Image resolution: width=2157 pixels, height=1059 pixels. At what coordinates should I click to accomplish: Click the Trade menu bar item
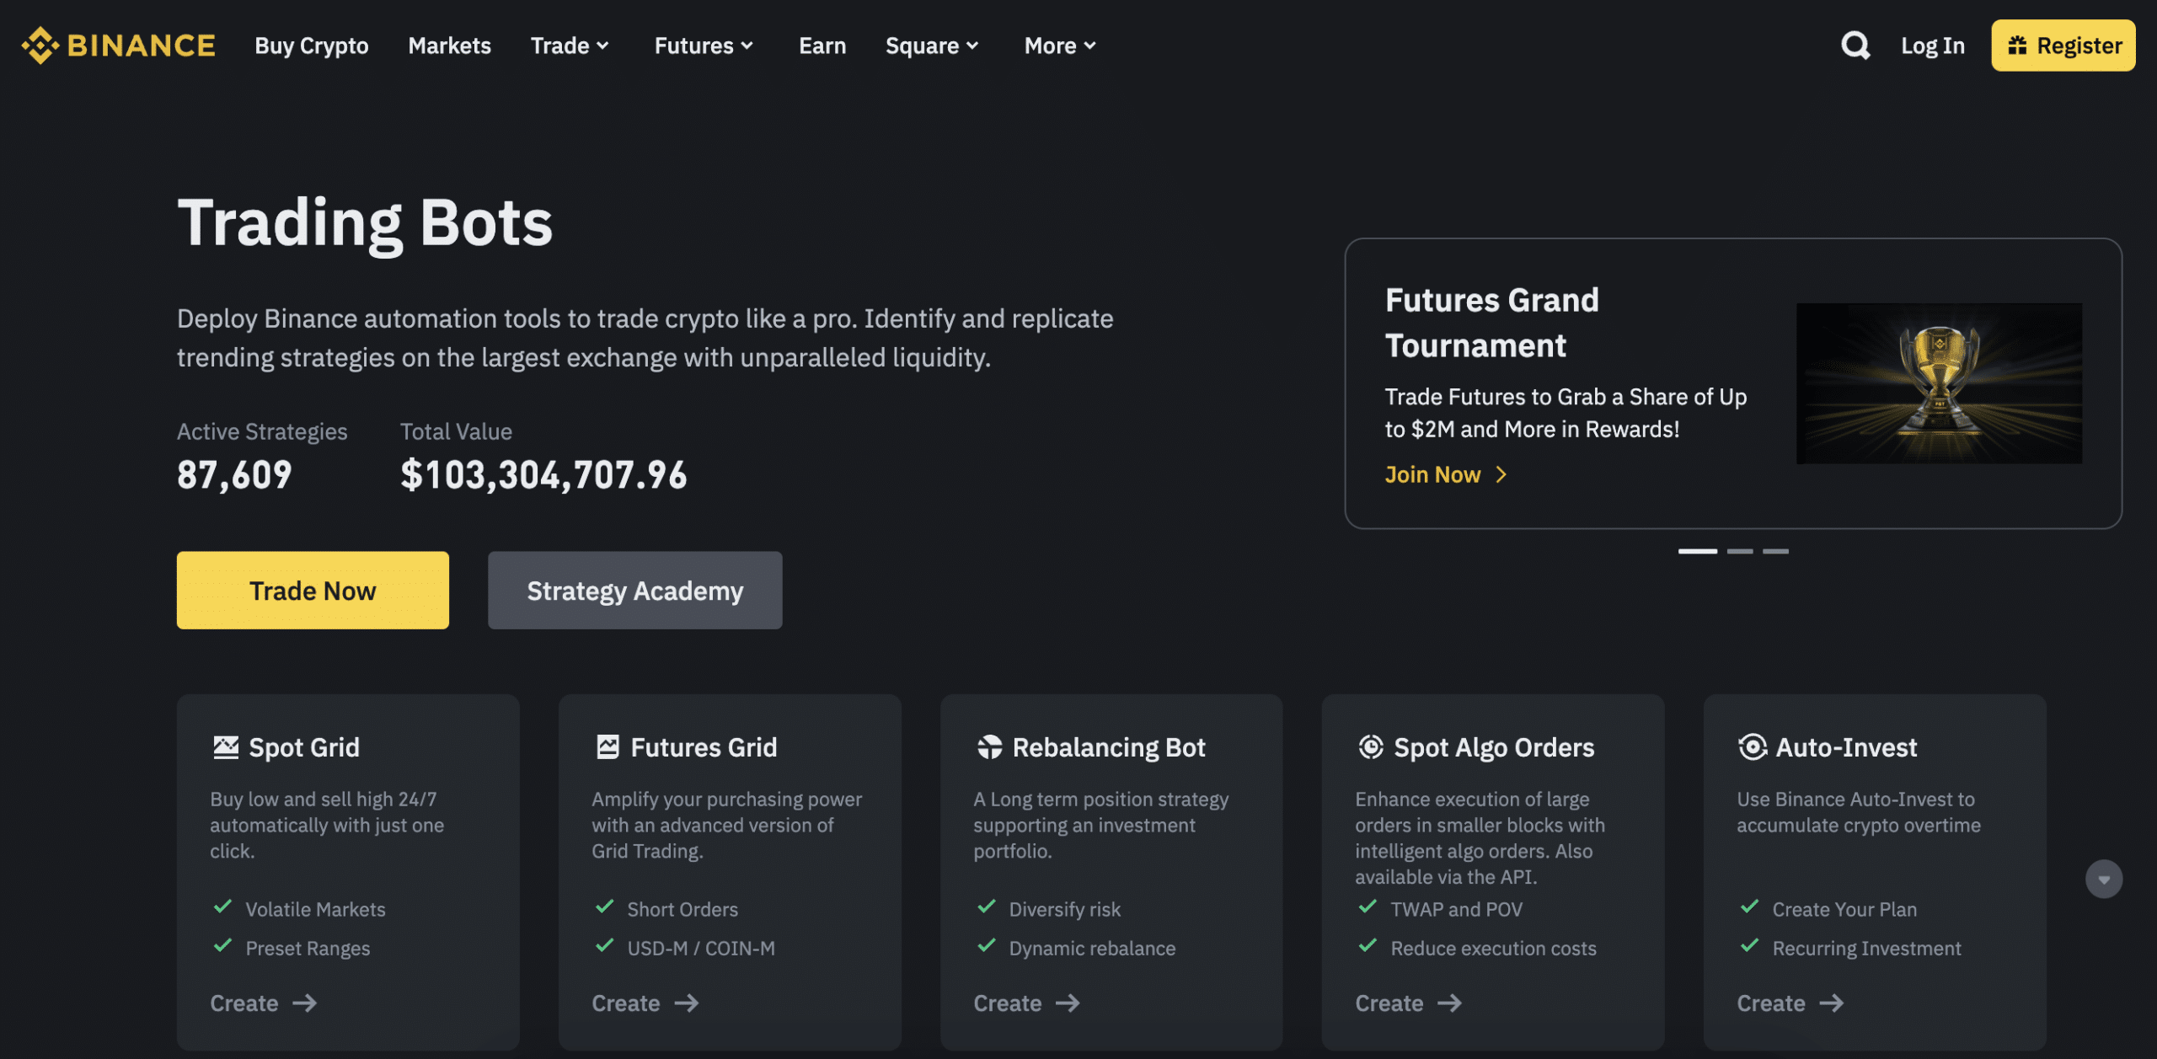(559, 44)
